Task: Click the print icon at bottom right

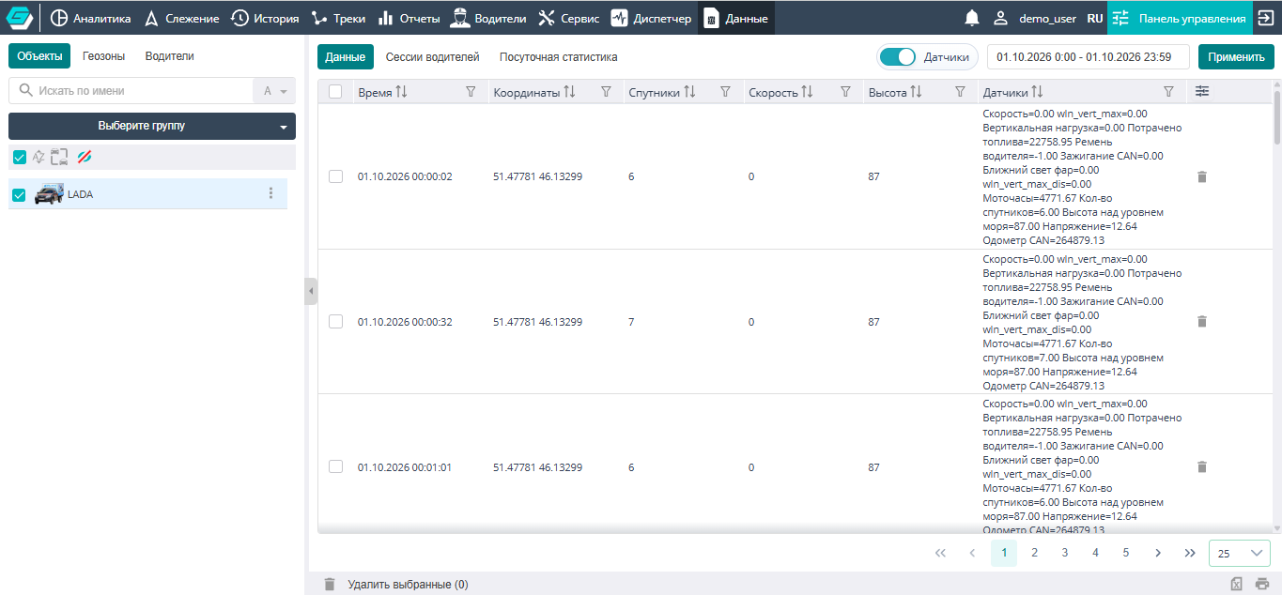Action: 1262,584
